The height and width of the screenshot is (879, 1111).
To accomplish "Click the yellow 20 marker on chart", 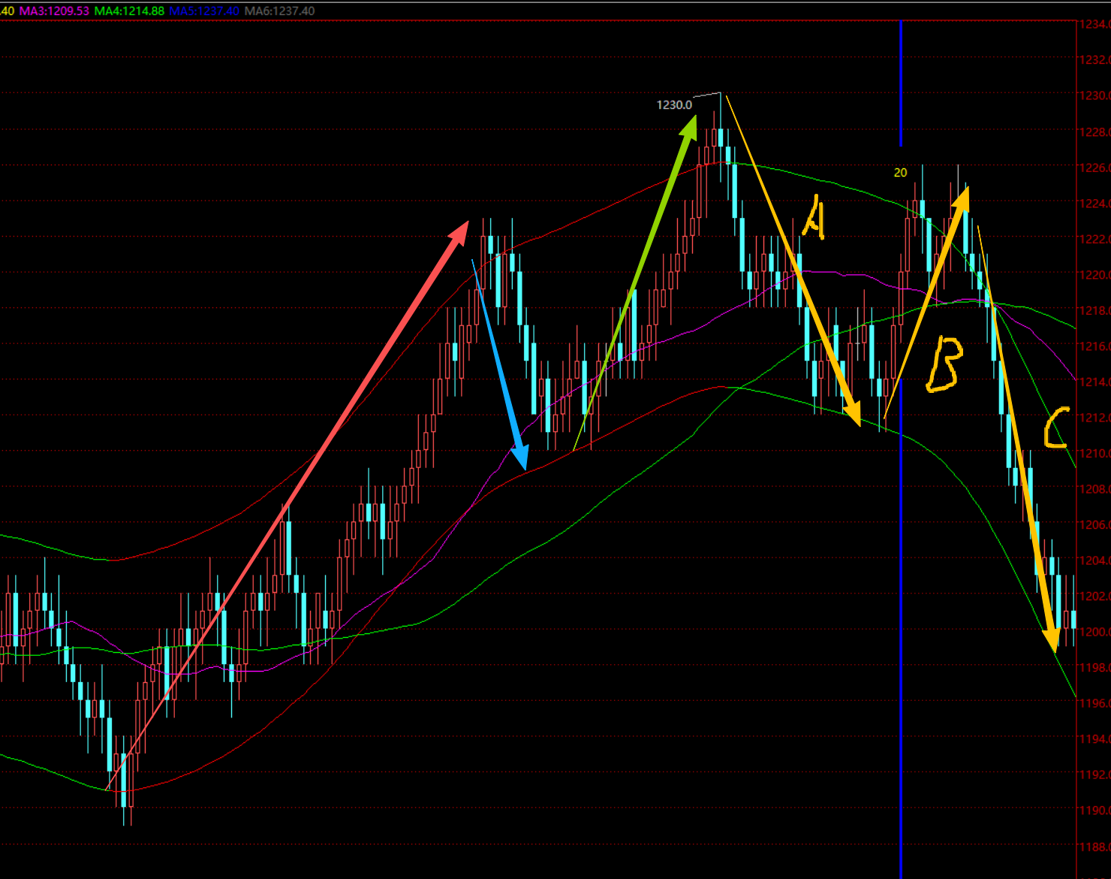I will pos(900,173).
